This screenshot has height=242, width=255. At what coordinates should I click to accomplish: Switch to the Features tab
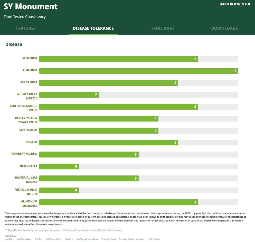click(x=26, y=28)
